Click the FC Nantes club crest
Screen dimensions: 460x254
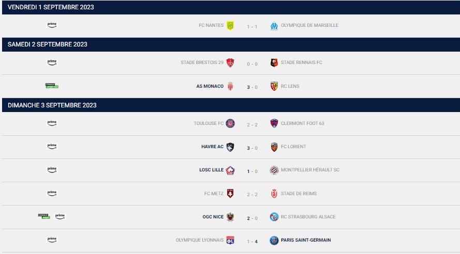point(230,26)
